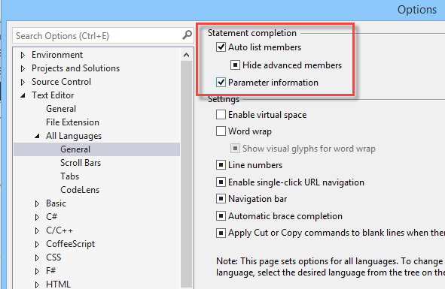Select C/C++ in options tree
This screenshot has width=445, height=289.
point(59,230)
